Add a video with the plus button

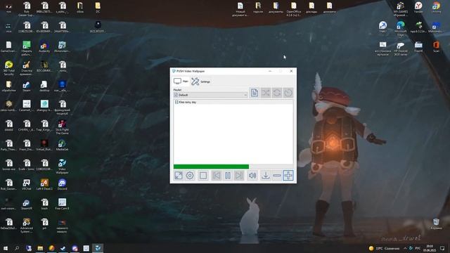(288, 175)
